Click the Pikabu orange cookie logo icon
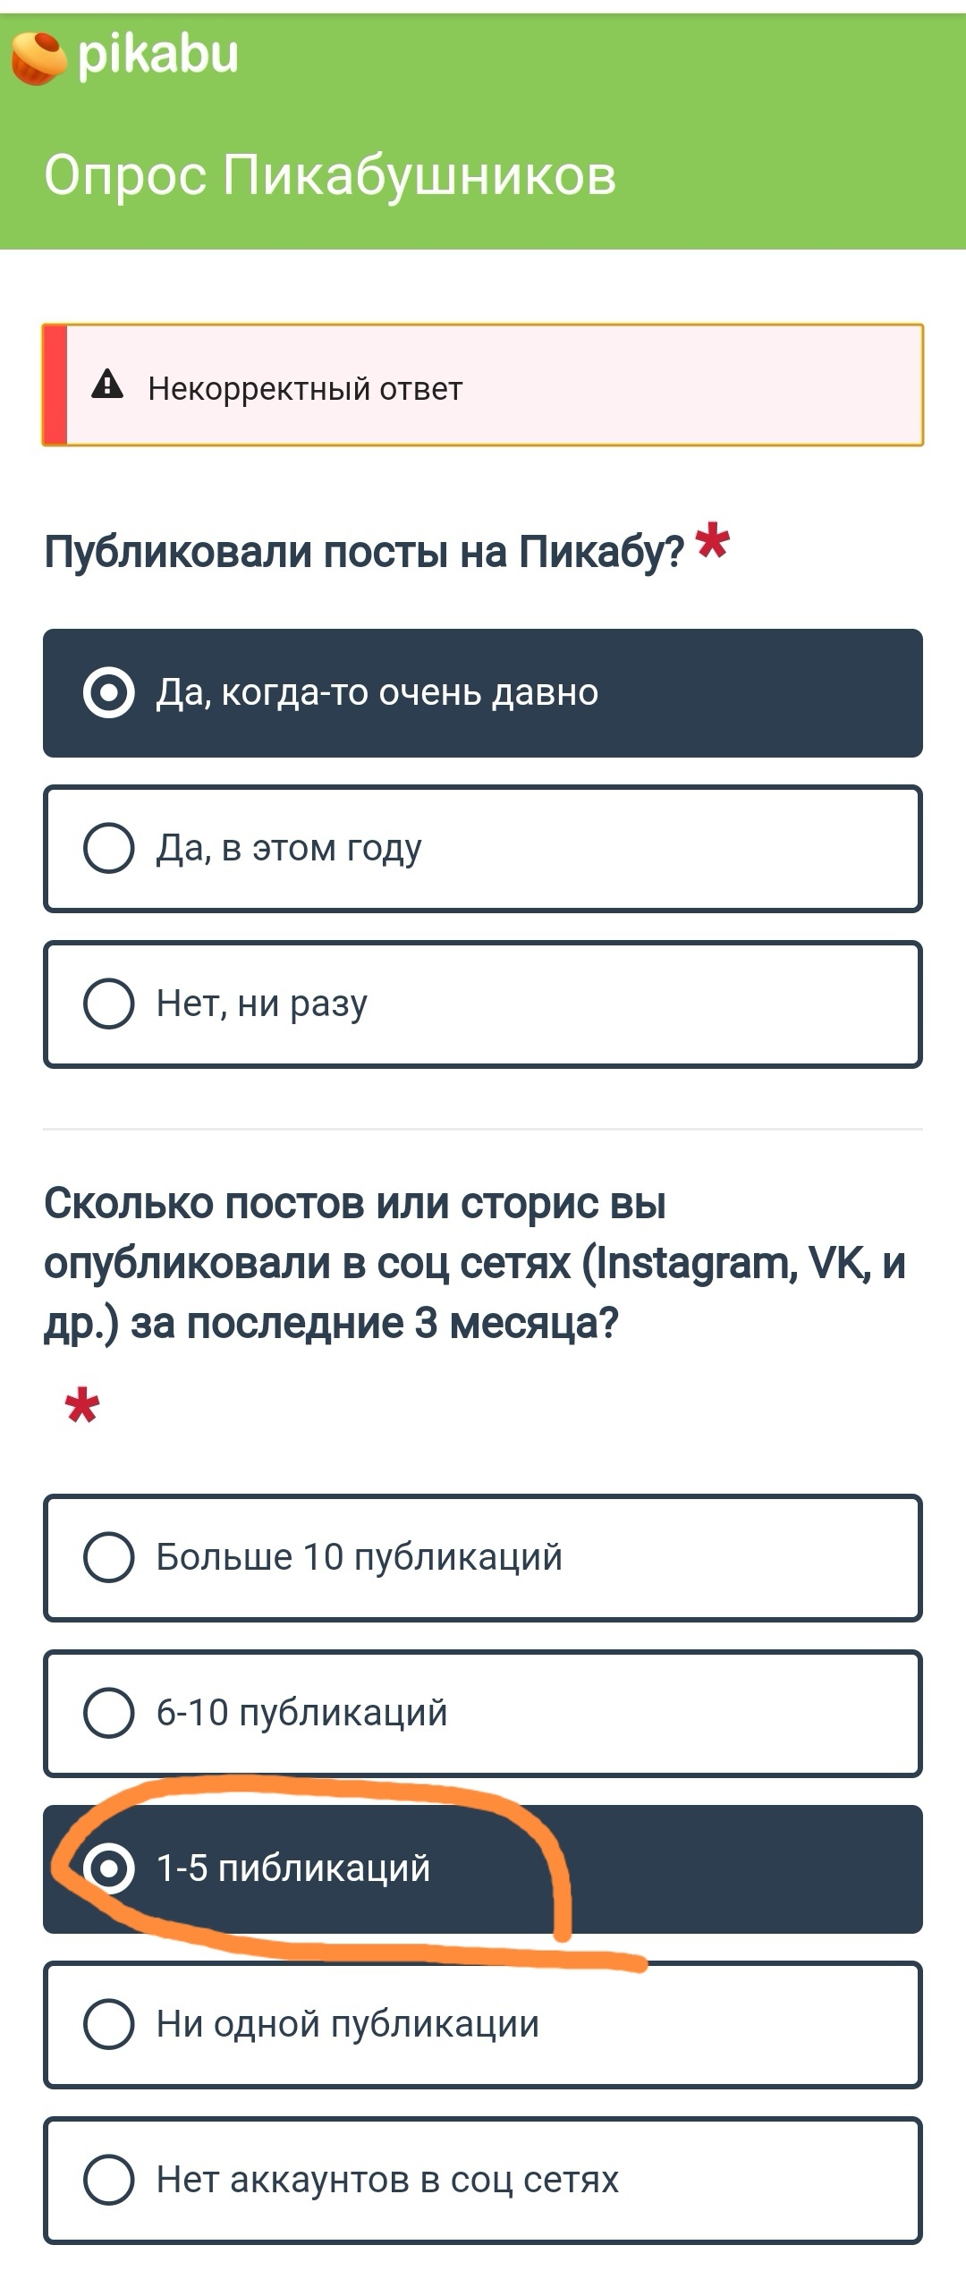This screenshot has height=2296, width=966. 38,58
